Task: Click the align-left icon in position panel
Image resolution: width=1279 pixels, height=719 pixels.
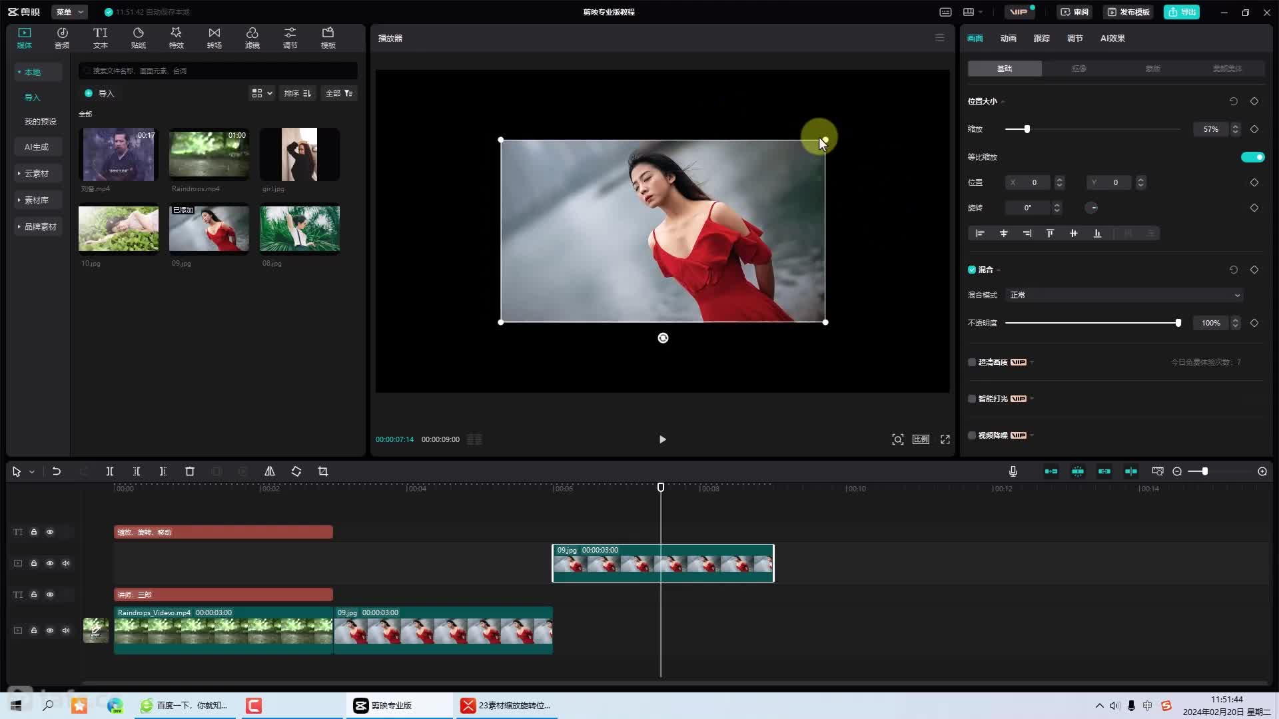Action: coord(980,233)
